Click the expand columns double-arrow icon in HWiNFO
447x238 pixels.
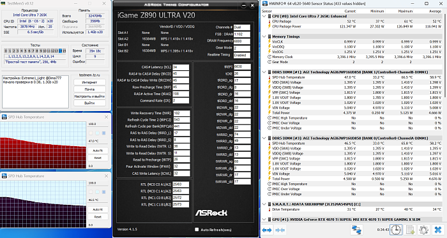(266, 230)
